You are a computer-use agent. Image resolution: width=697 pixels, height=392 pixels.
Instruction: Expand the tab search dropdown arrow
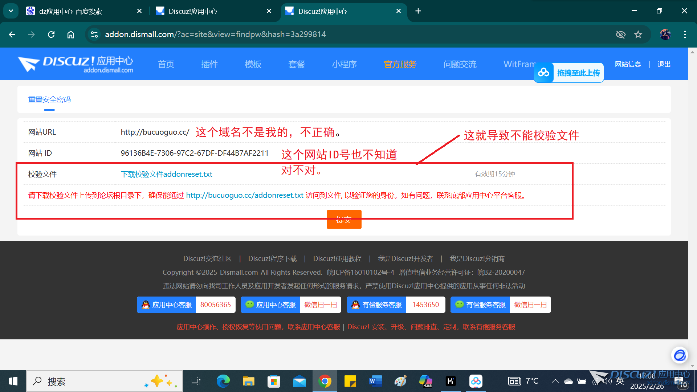tap(11, 11)
